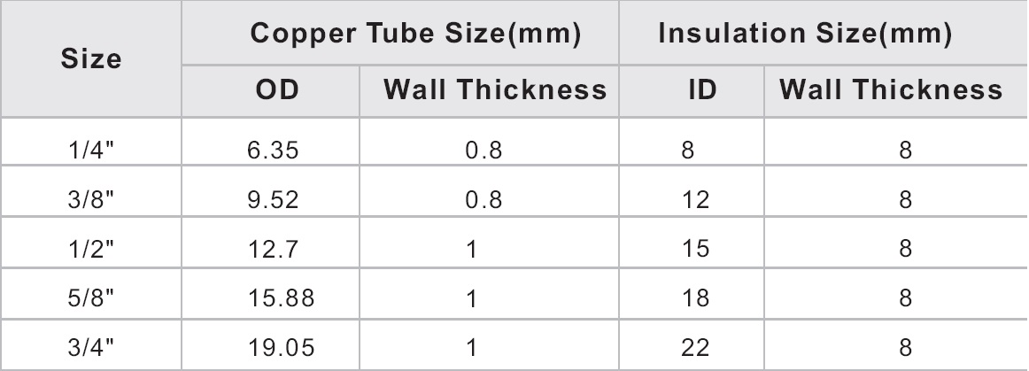The image size is (1029, 371).
Task: Select the 3/4" size cell
Action: 91,347
